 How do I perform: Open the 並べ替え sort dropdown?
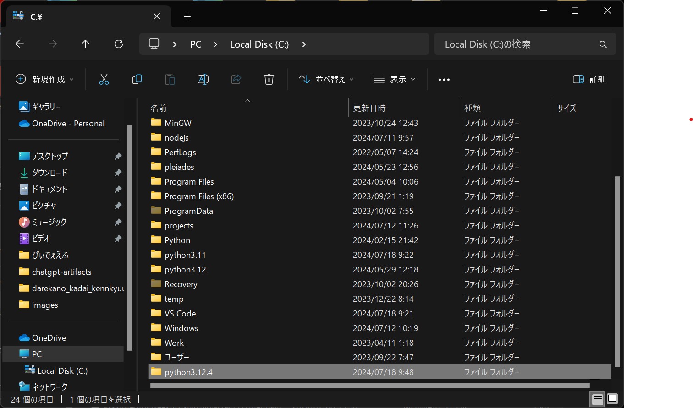pyautogui.click(x=326, y=79)
